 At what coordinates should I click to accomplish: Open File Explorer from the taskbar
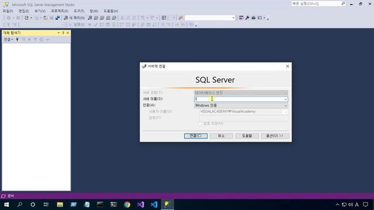pyautogui.click(x=60, y=204)
